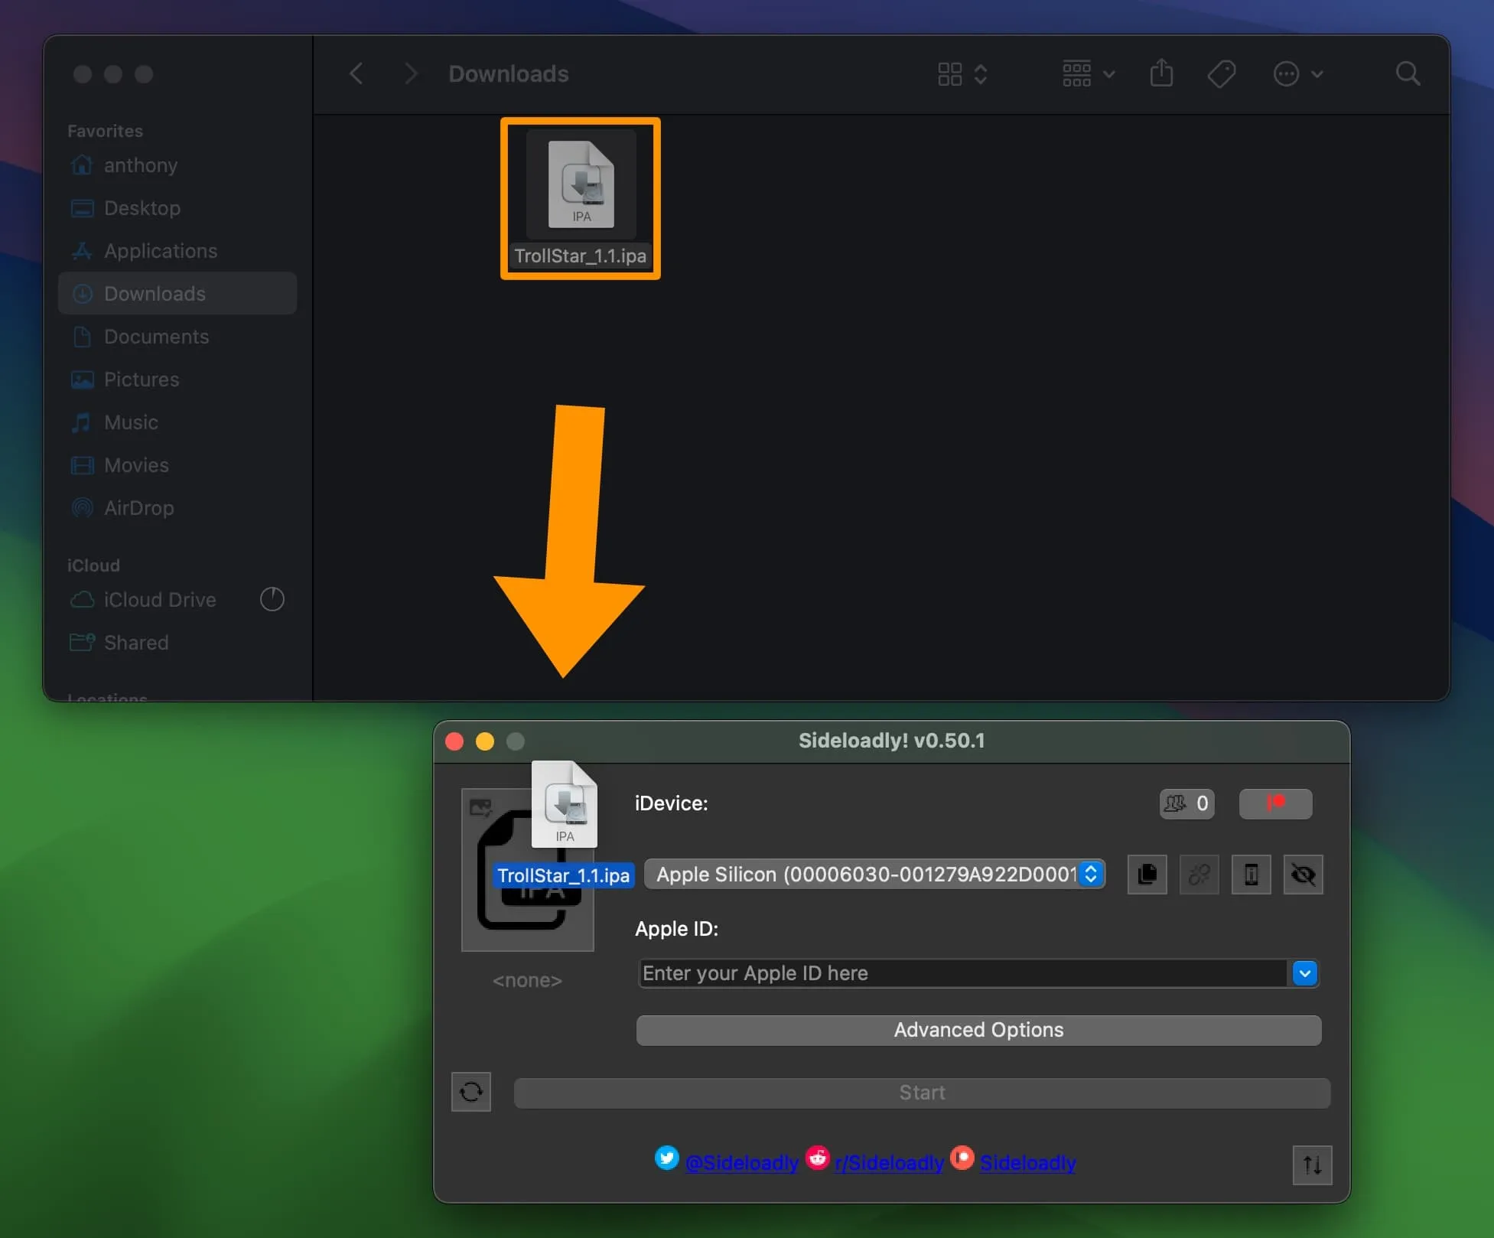Open Finder group-by options dropdown
The image size is (1494, 1238).
click(x=1089, y=74)
